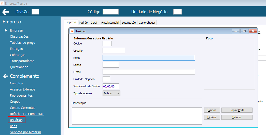Focus the Nome input field
The image size is (266, 135).
[x=149, y=58]
